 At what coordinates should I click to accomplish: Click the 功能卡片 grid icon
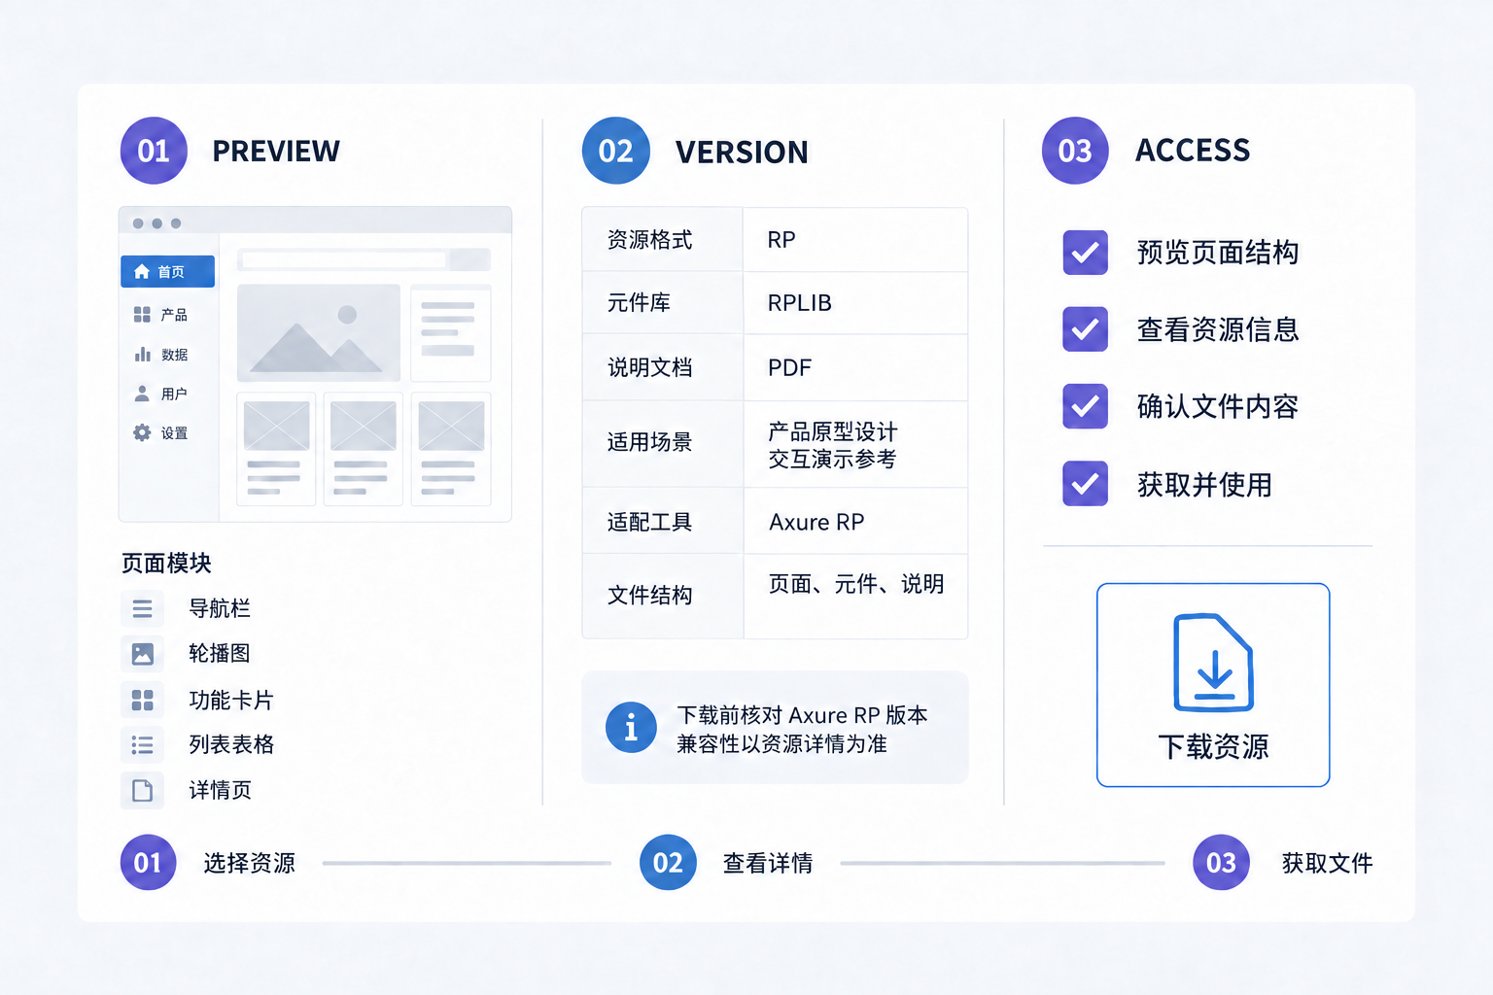[x=142, y=700]
